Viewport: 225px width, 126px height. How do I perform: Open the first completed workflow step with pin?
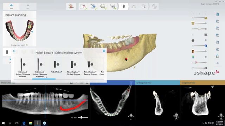(83, 6)
